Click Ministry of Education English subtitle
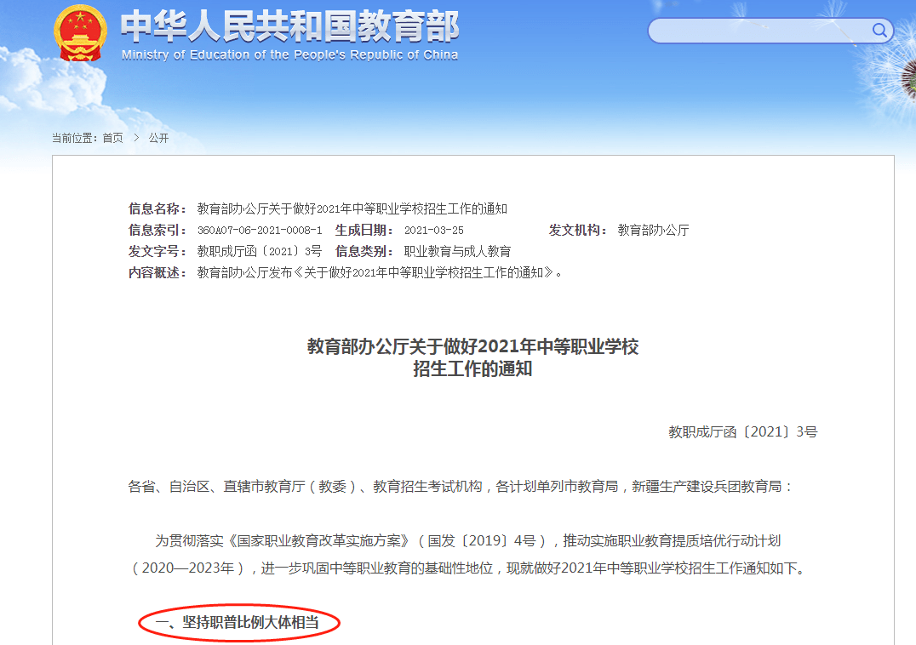This screenshot has width=916, height=645. [289, 54]
